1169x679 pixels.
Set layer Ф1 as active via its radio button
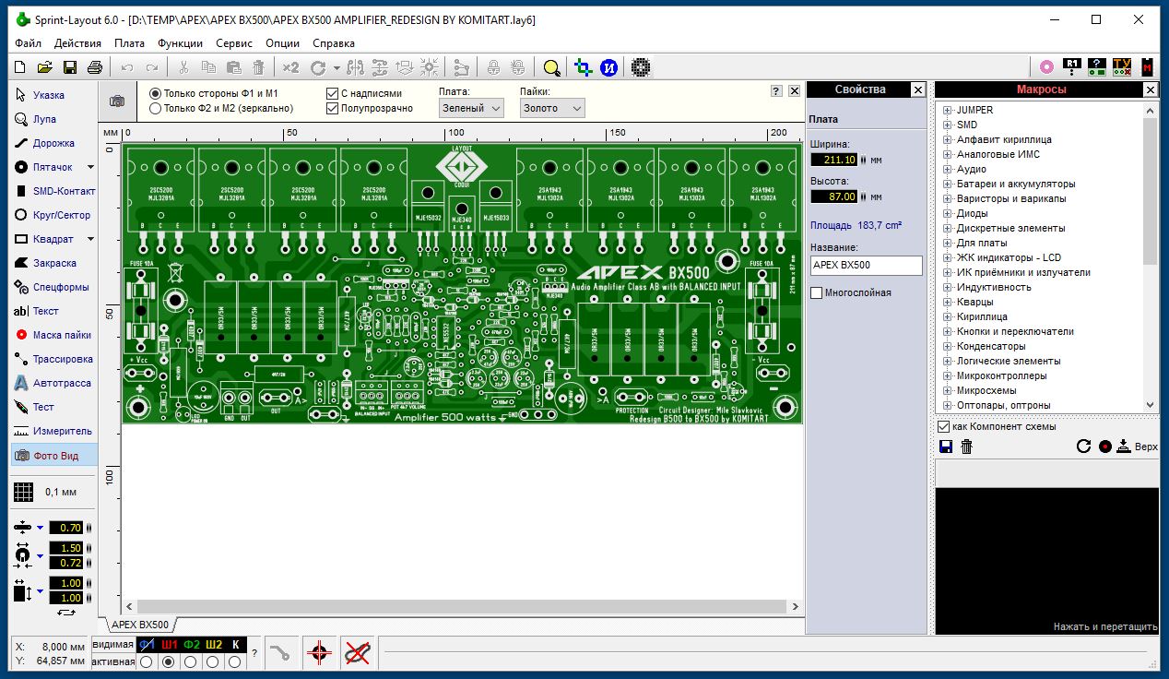(x=146, y=661)
